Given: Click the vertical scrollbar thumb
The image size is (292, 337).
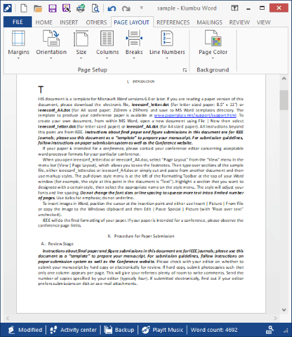Looking at the screenshot, I should pyautogui.click(x=284, y=100).
